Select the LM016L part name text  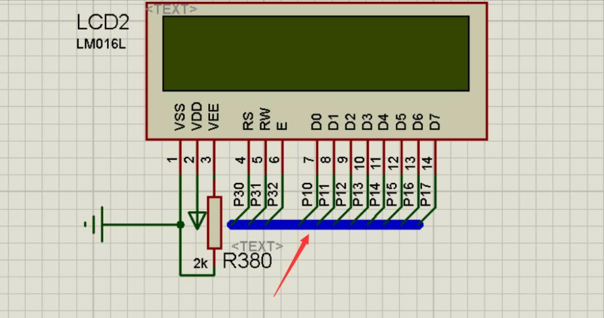click(101, 44)
